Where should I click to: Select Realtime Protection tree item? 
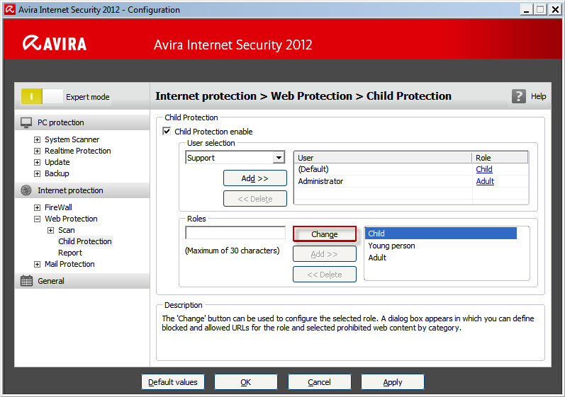(x=78, y=151)
